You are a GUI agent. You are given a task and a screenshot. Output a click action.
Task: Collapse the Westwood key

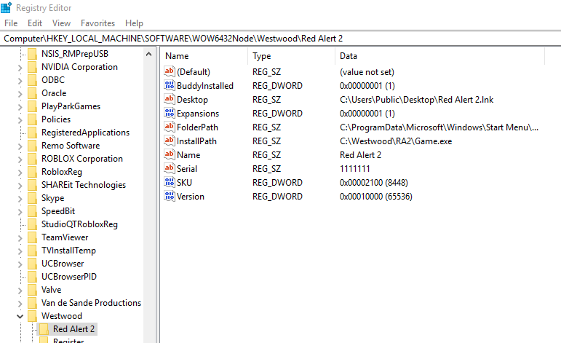(20, 317)
